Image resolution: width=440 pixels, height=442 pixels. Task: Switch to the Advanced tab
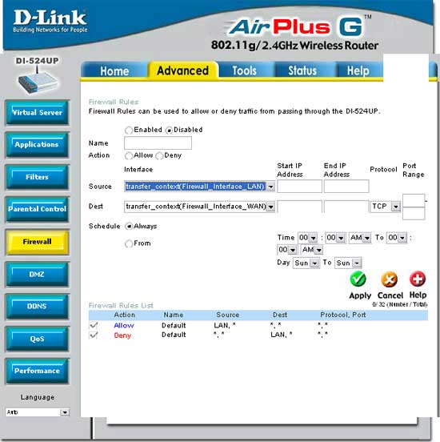coord(183,70)
